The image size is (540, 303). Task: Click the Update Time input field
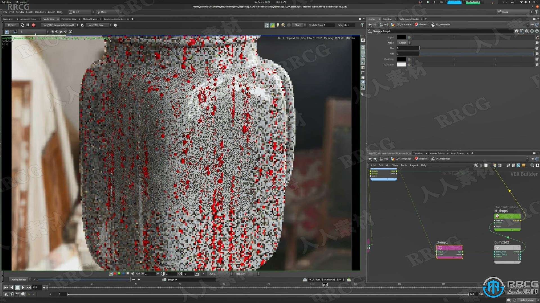point(329,25)
